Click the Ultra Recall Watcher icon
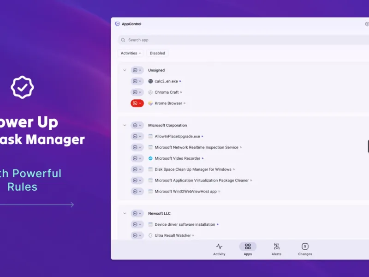 (x=151, y=235)
